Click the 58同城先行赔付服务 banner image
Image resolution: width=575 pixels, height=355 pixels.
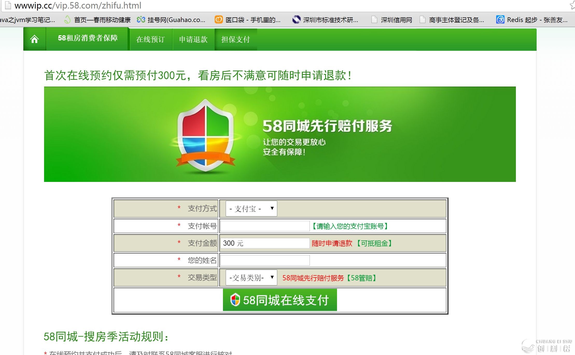click(280, 134)
